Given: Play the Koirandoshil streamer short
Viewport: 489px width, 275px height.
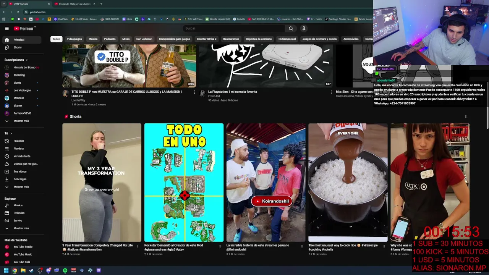Looking at the screenshot, I should [266, 182].
